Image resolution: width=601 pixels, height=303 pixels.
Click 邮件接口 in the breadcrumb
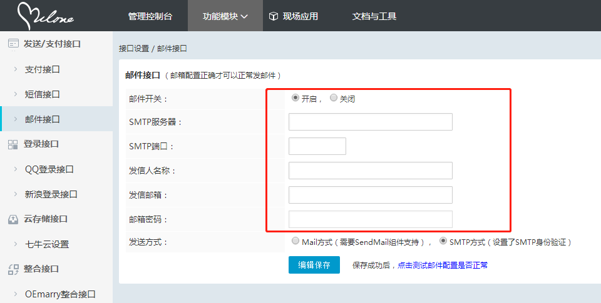[172, 49]
